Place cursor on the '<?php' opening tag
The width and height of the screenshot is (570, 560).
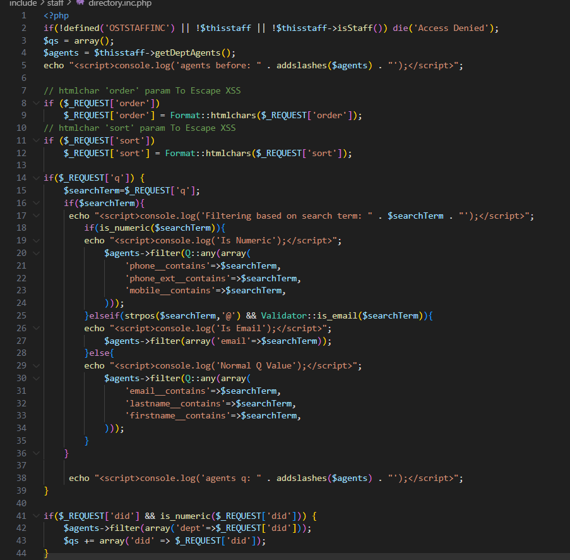(x=56, y=15)
